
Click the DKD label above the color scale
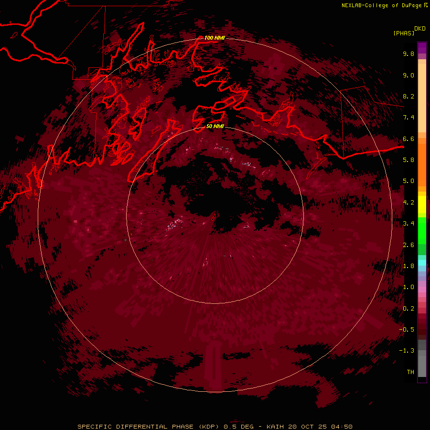coord(420,29)
